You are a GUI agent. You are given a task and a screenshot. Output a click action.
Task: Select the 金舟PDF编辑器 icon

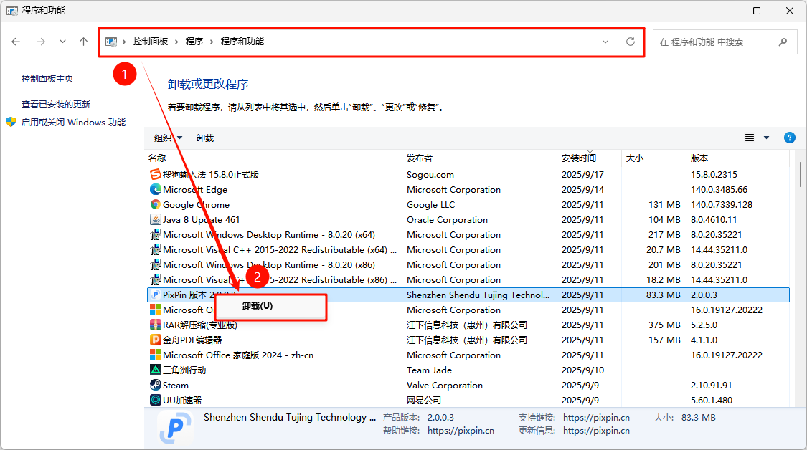(155, 340)
